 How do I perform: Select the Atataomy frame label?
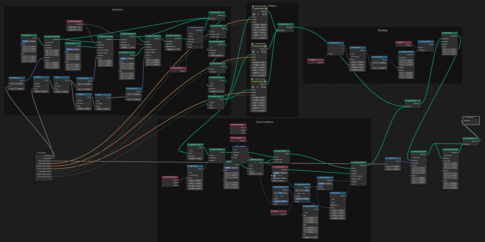click(x=117, y=10)
